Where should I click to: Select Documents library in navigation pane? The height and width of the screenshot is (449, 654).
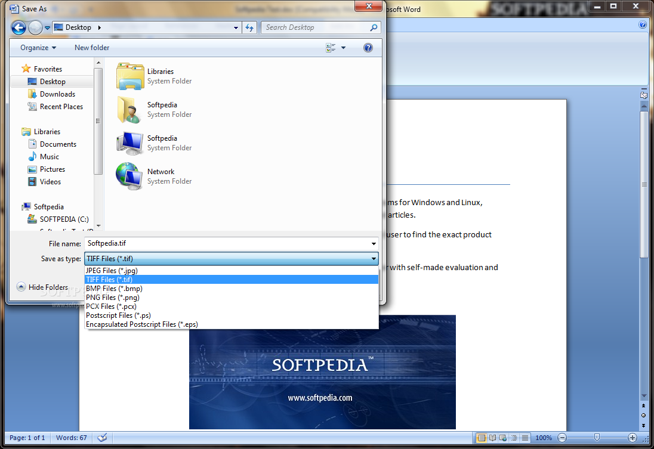point(52,144)
